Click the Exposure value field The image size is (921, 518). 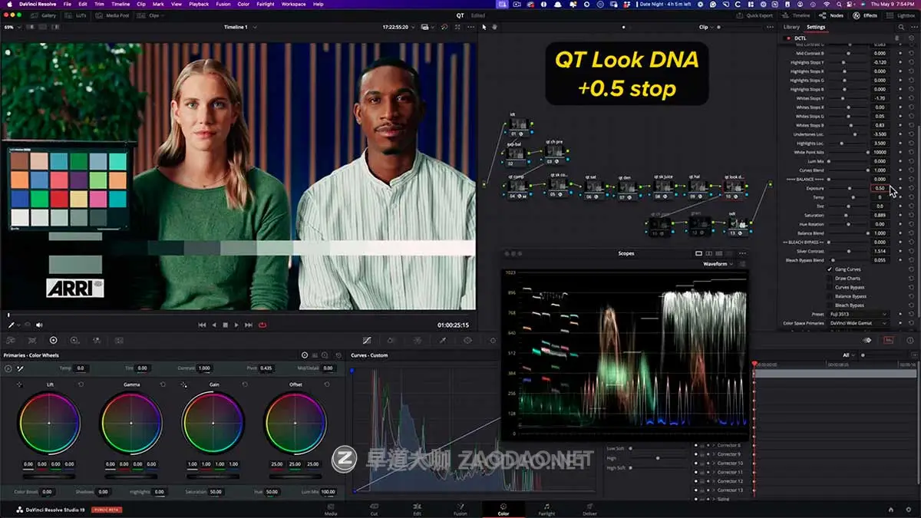click(880, 188)
